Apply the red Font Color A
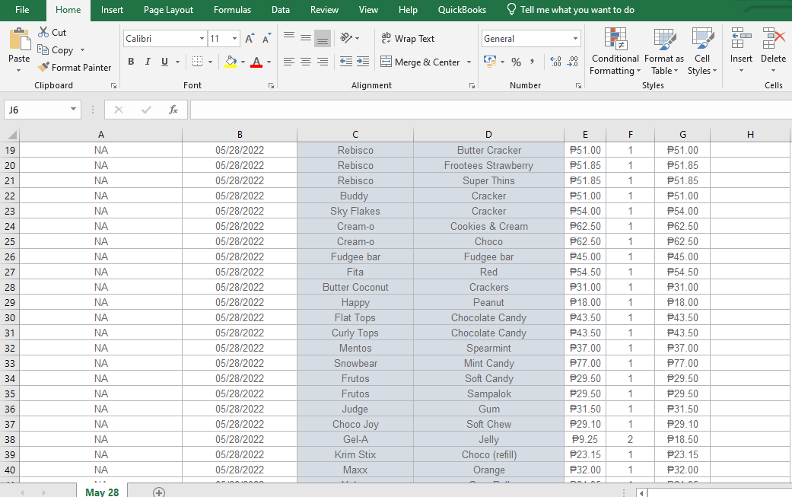 [x=256, y=62]
